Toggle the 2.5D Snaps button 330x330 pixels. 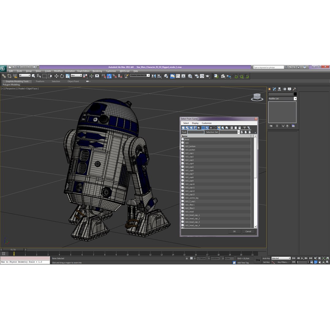point(104,76)
